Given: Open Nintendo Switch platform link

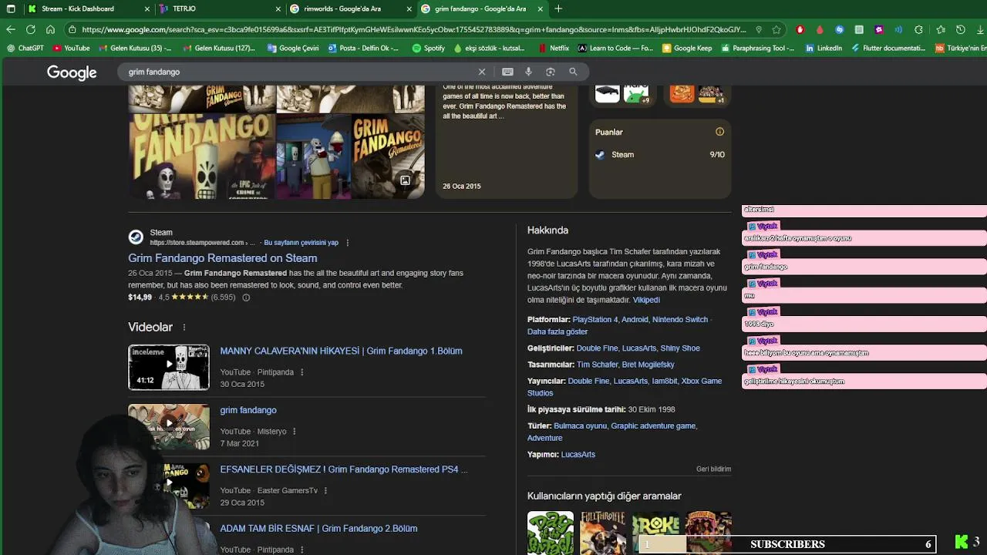Looking at the screenshot, I should [680, 319].
